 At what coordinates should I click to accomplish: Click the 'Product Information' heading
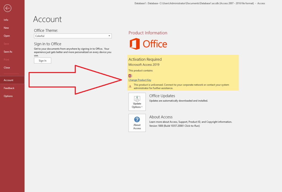tap(148, 33)
